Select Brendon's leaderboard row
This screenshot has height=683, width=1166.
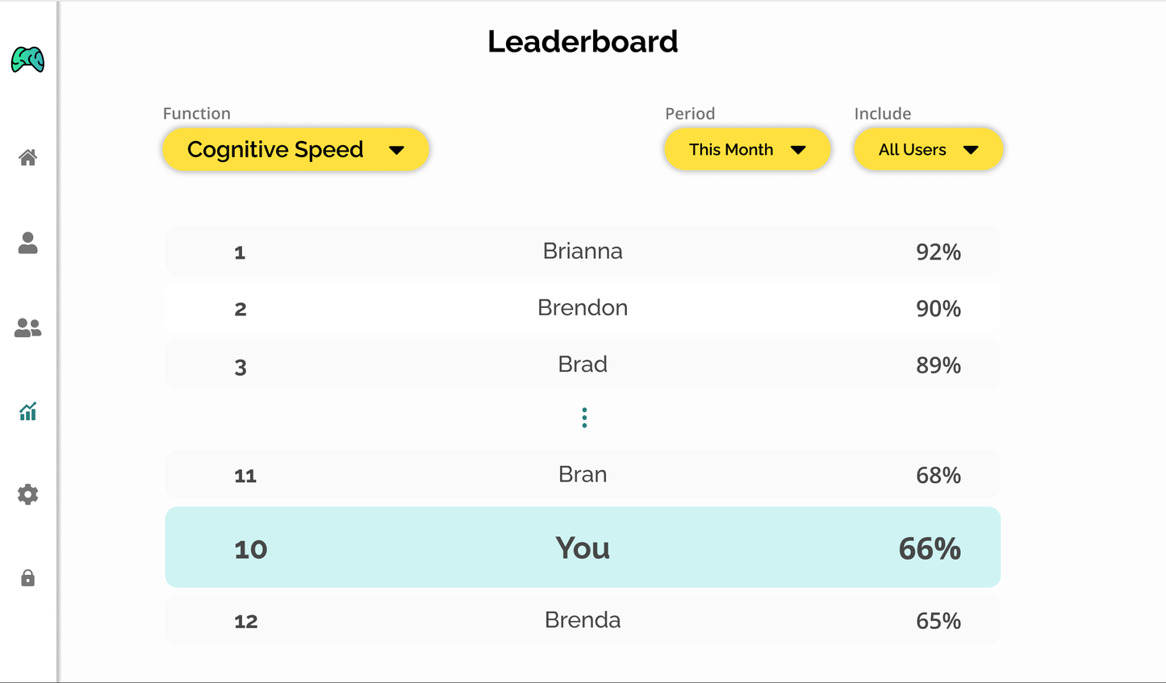point(583,308)
